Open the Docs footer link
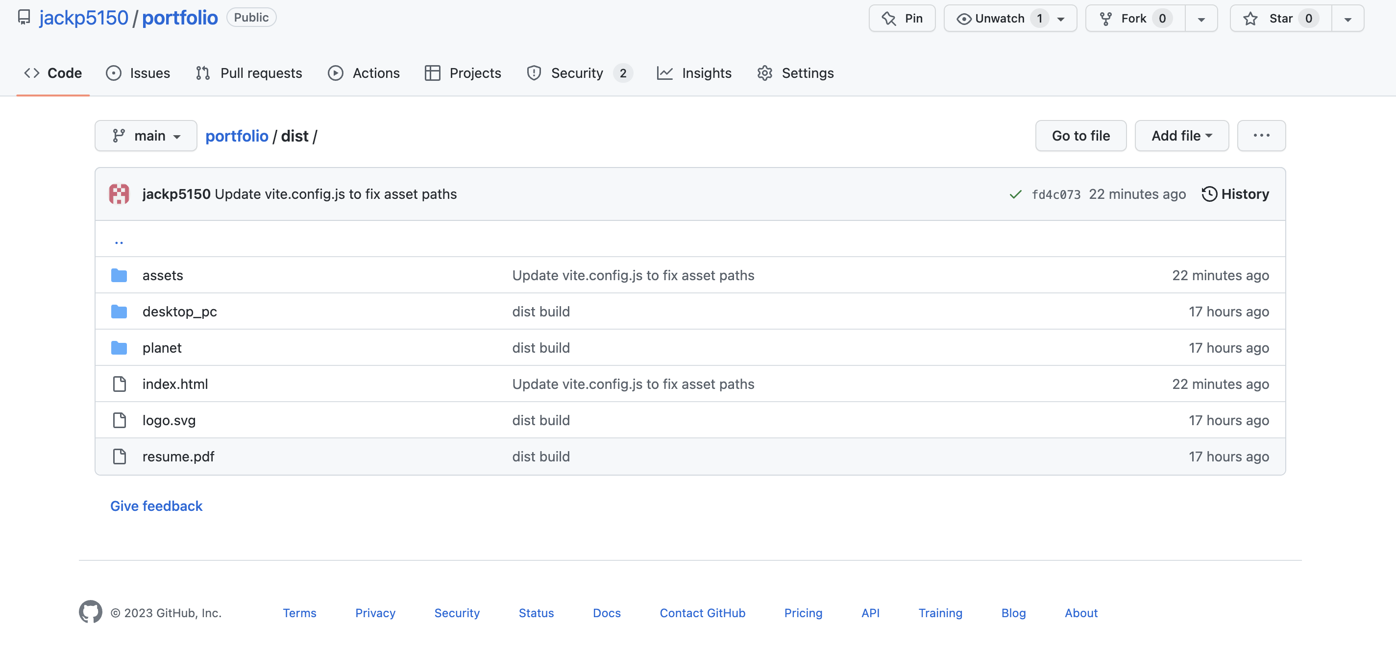The width and height of the screenshot is (1396, 649). (x=607, y=613)
